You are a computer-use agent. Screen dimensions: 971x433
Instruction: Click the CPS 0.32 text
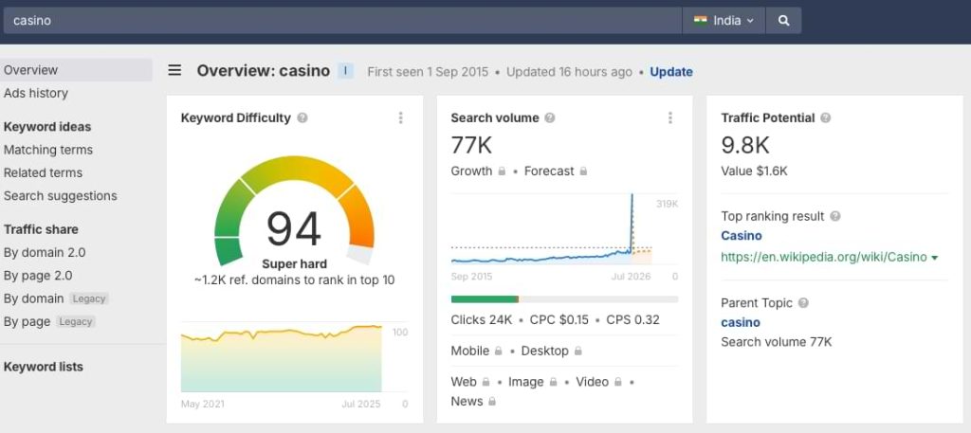(x=632, y=320)
